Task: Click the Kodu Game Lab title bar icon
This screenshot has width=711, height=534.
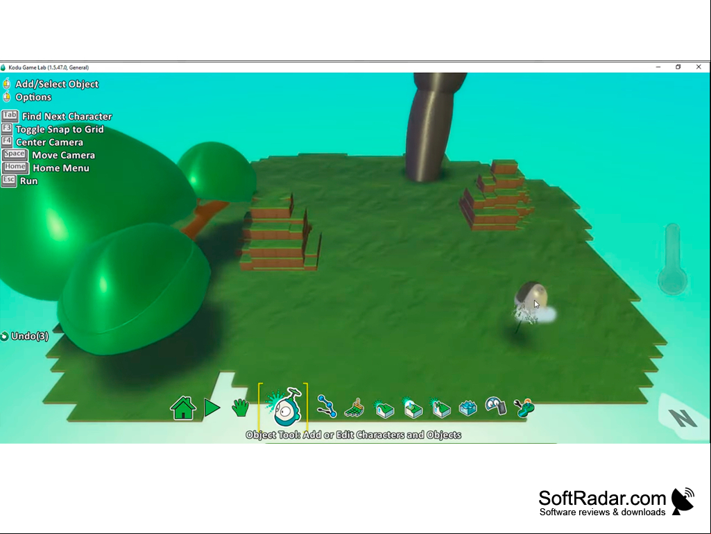Action: 3,67
